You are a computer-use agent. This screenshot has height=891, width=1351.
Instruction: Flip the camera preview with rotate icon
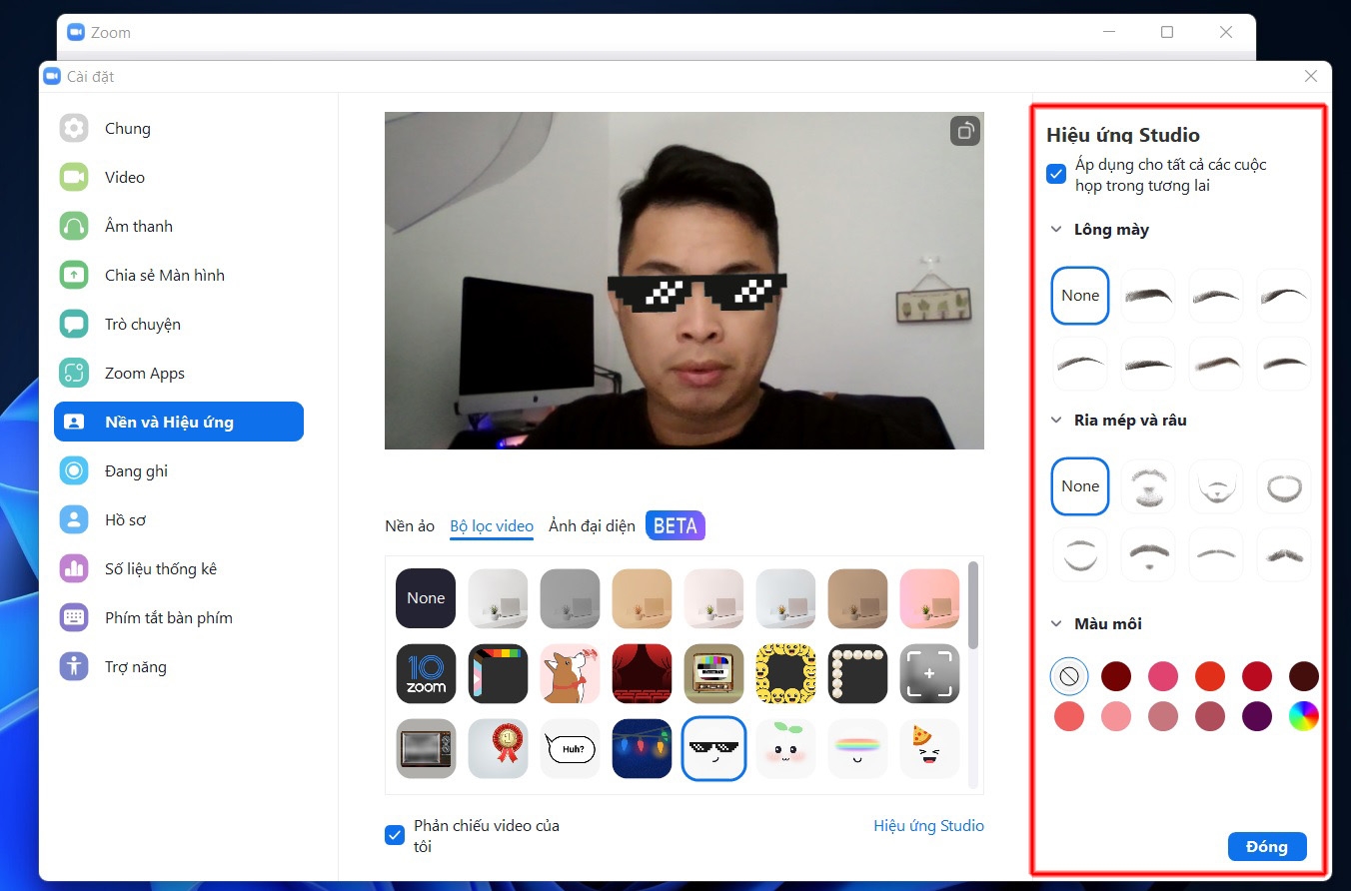point(963,131)
